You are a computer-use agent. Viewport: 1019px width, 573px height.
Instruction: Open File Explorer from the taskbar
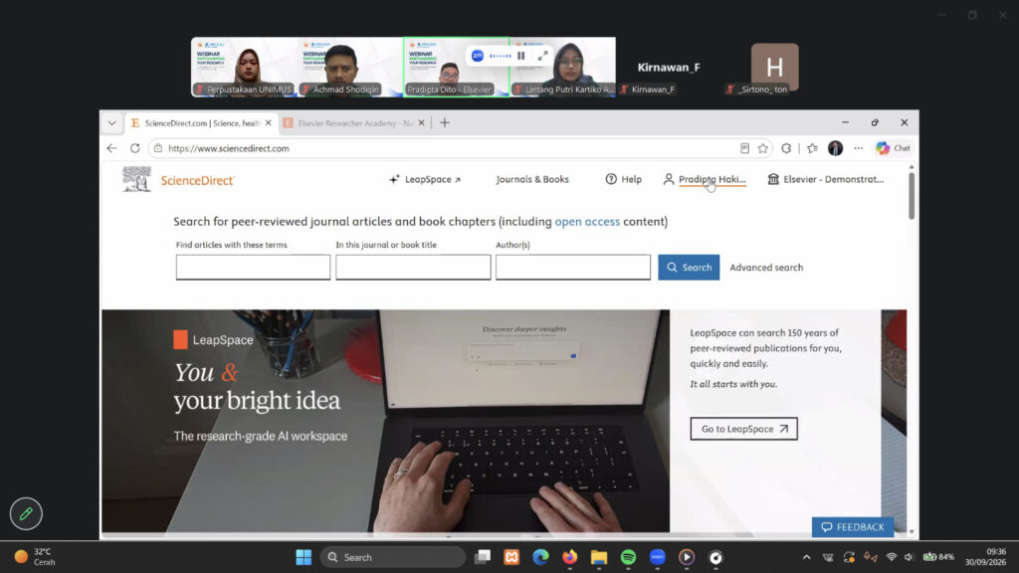(599, 557)
